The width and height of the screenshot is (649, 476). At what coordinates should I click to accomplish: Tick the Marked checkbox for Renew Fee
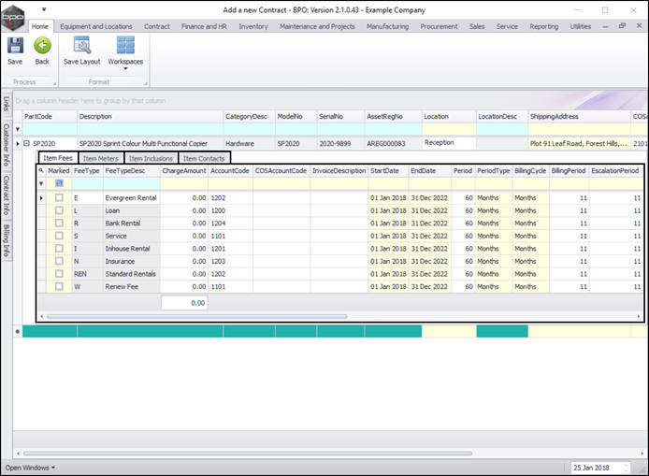[60, 287]
